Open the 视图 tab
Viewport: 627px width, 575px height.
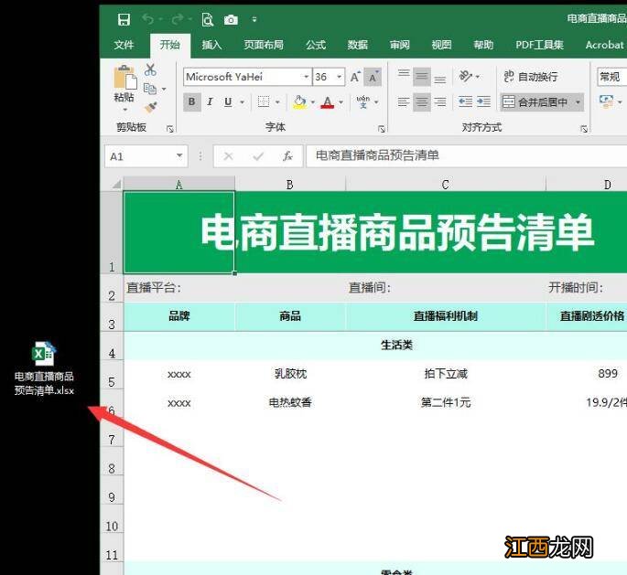click(441, 45)
